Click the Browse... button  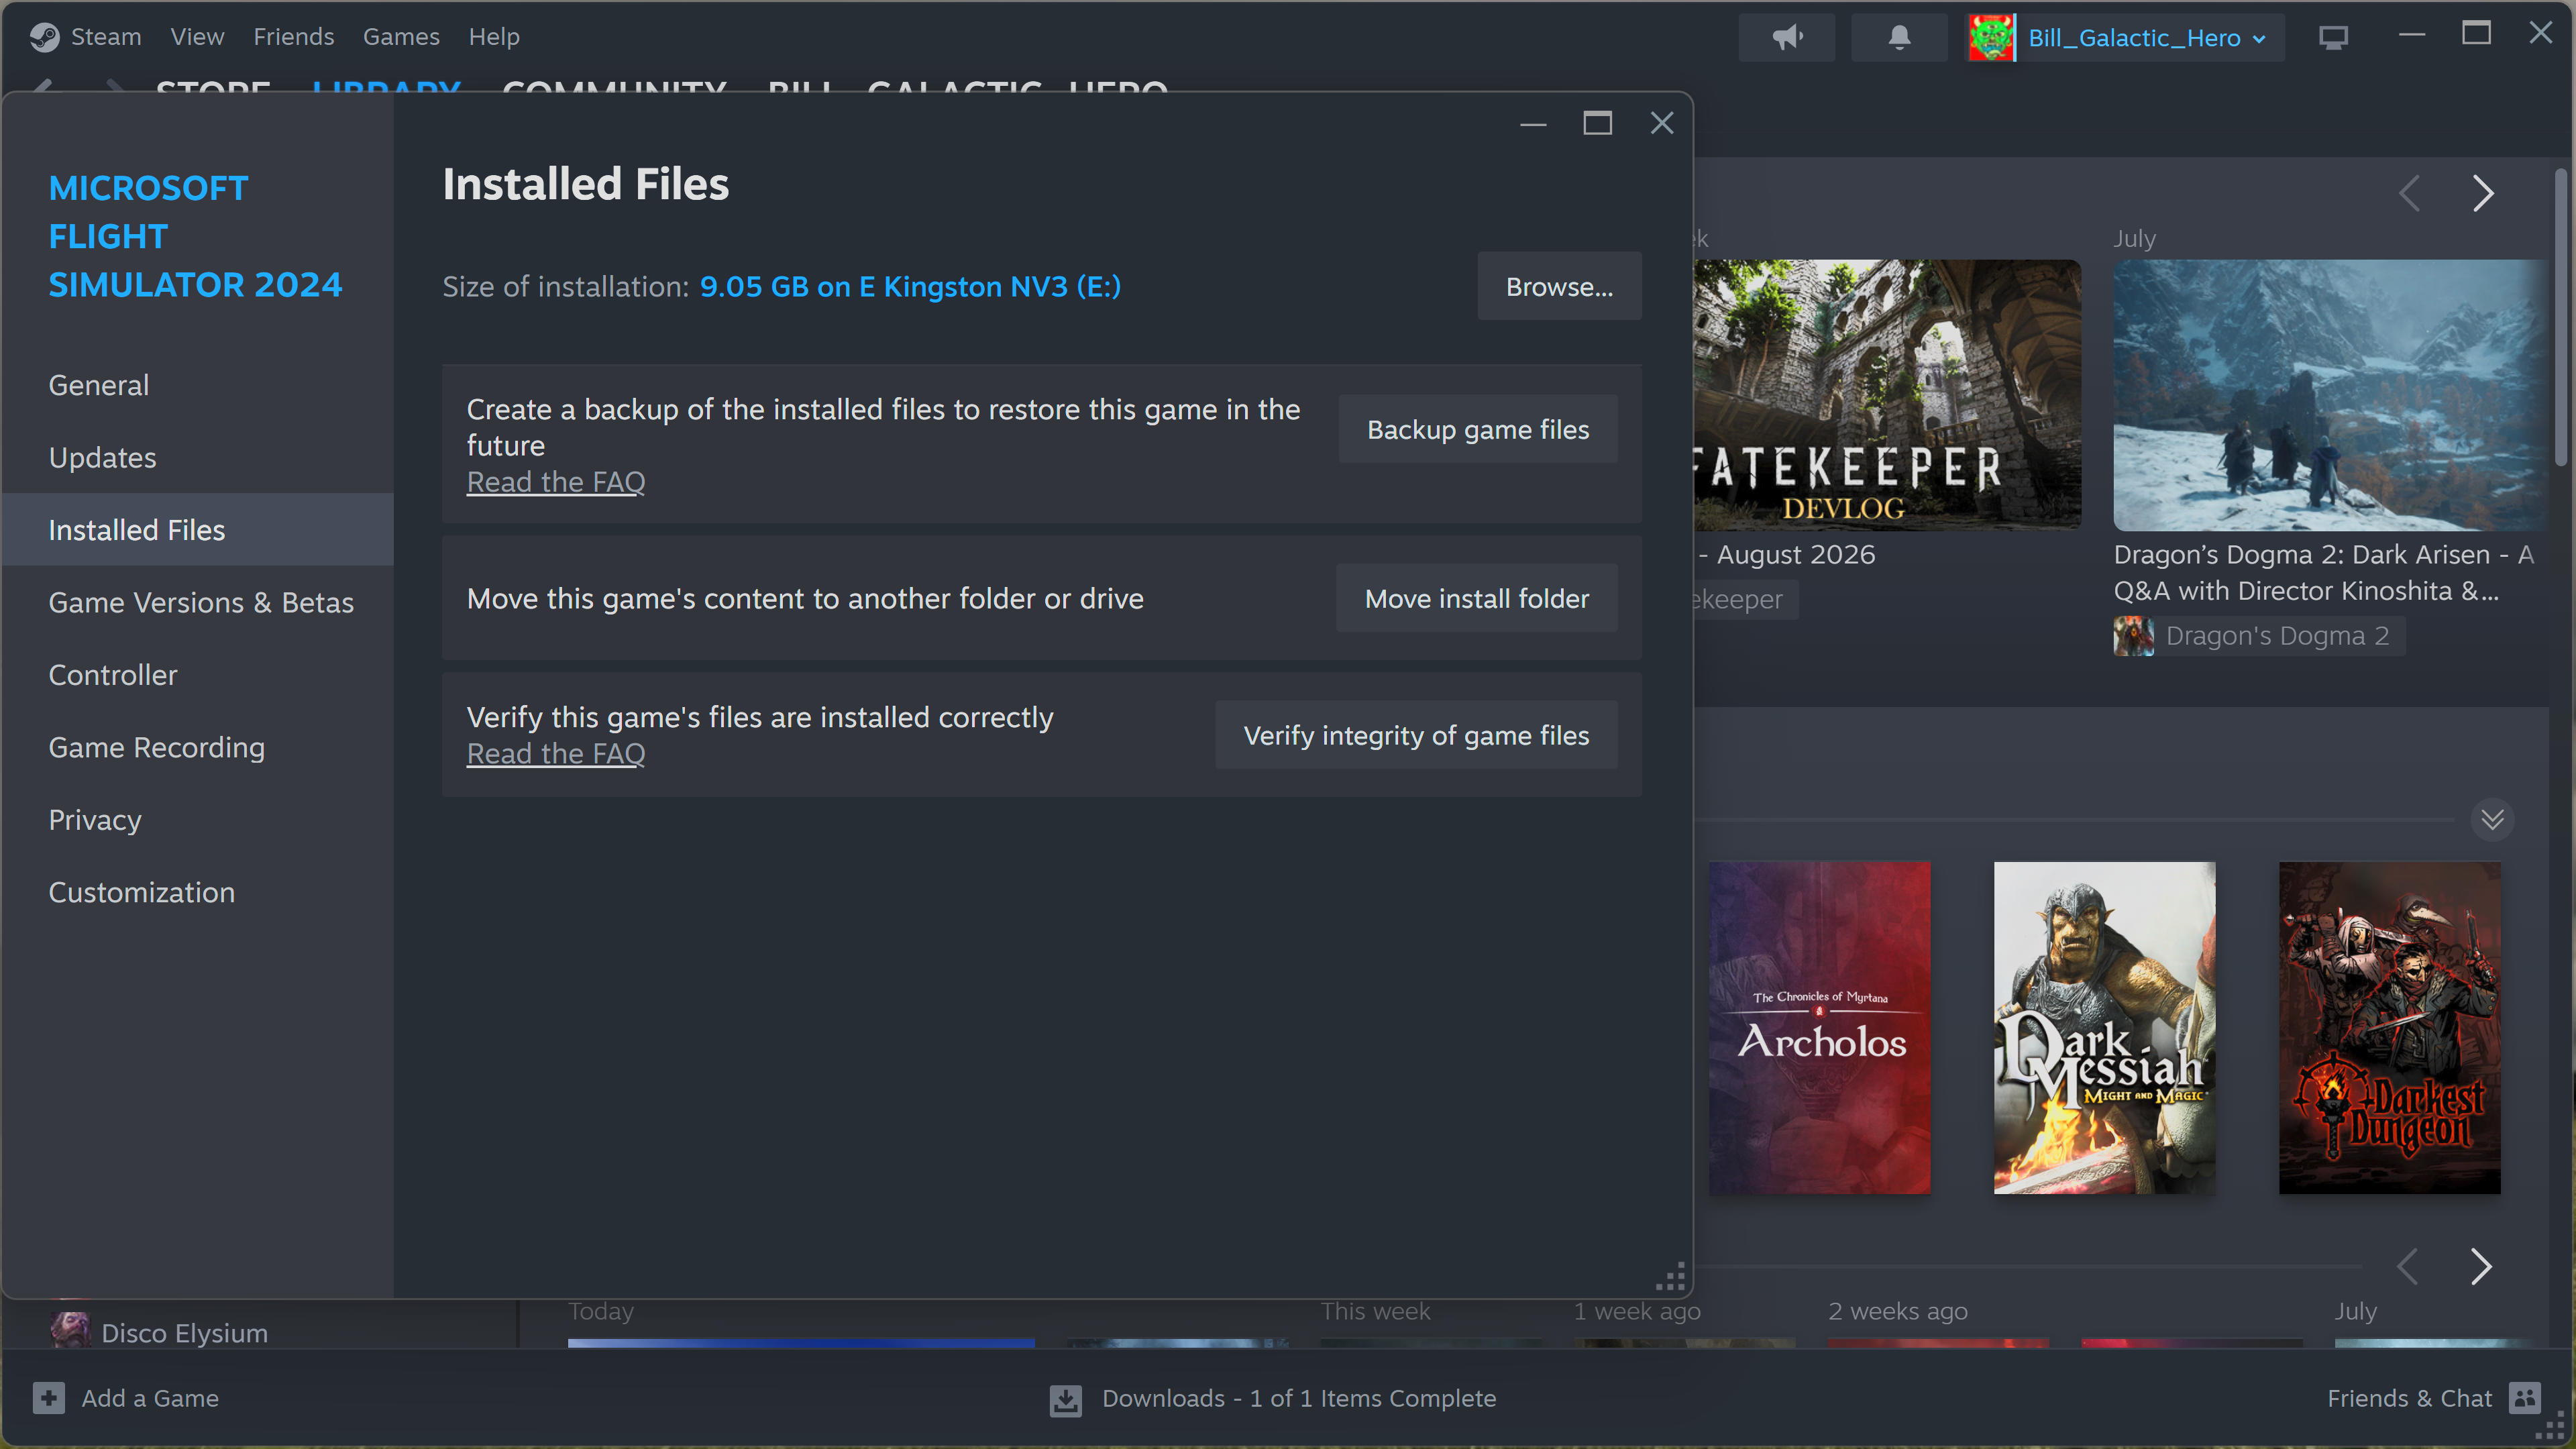(x=1559, y=286)
